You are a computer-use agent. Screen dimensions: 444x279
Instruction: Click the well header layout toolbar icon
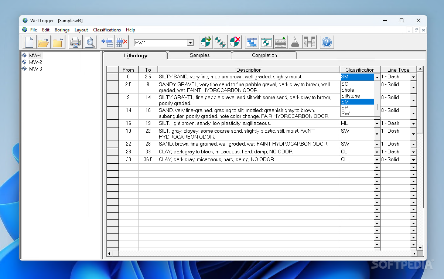[x=266, y=42]
